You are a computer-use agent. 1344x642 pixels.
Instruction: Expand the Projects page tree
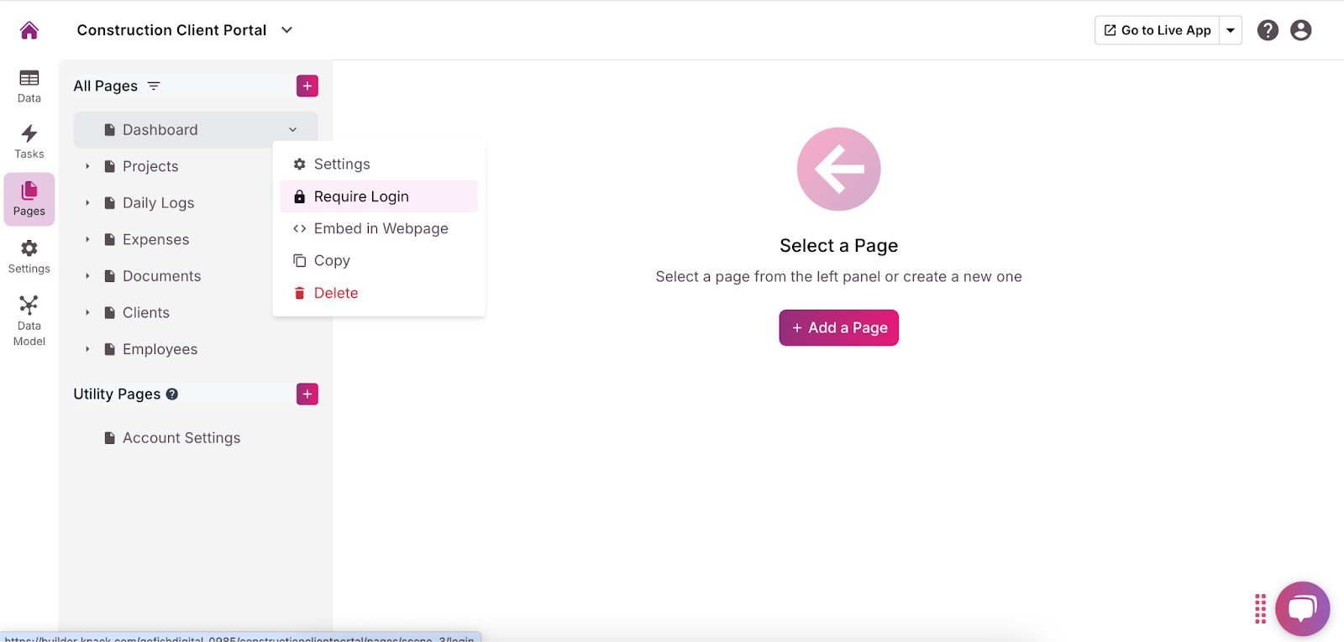pyautogui.click(x=87, y=167)
